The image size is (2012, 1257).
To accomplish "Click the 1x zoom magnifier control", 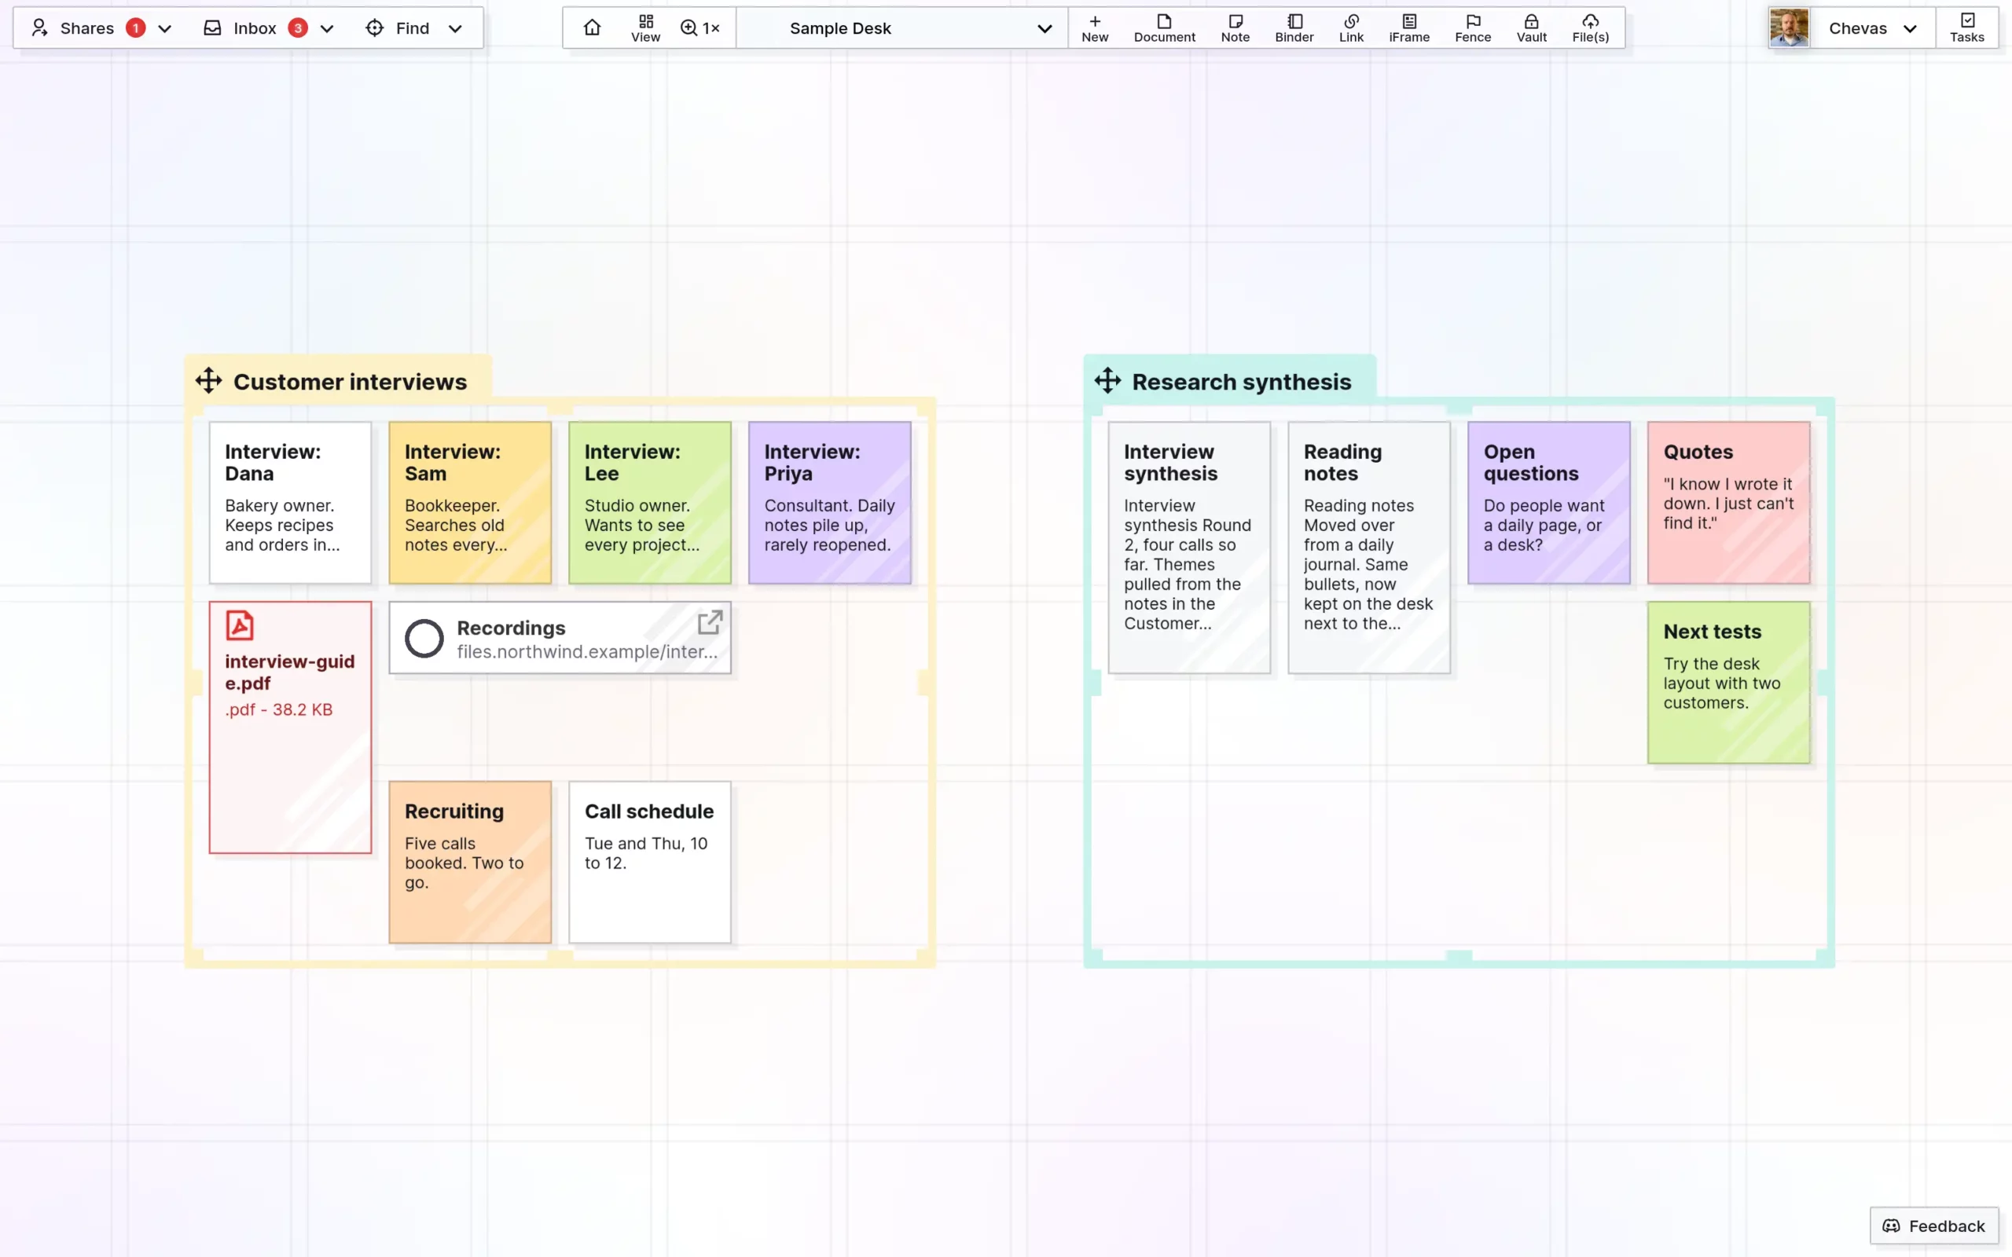I will [700, 27].
